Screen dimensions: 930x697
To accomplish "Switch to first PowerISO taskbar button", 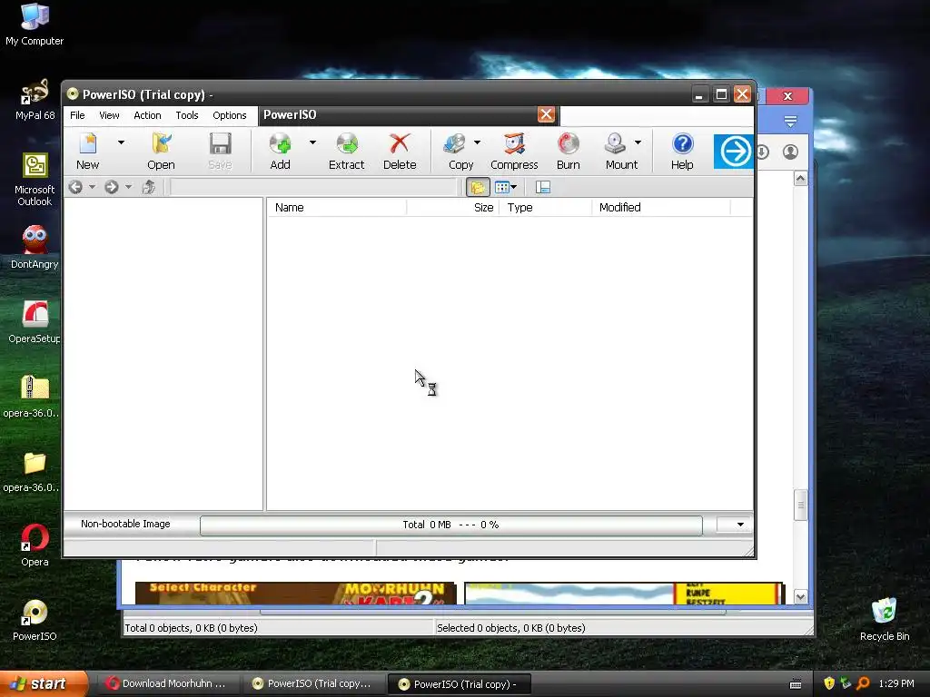I will [x=312, y=683].
